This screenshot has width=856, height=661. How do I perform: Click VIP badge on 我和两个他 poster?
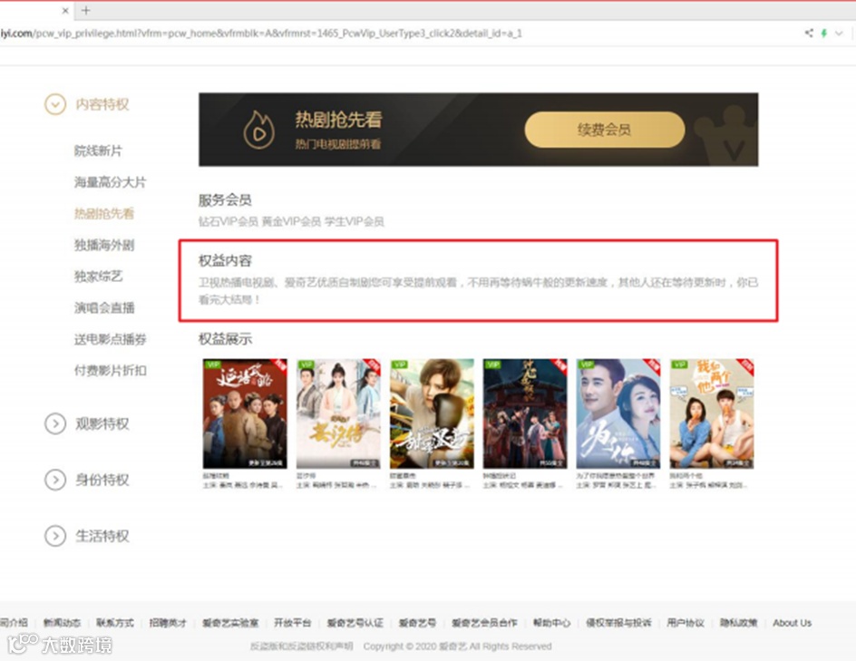coord(678,365)
